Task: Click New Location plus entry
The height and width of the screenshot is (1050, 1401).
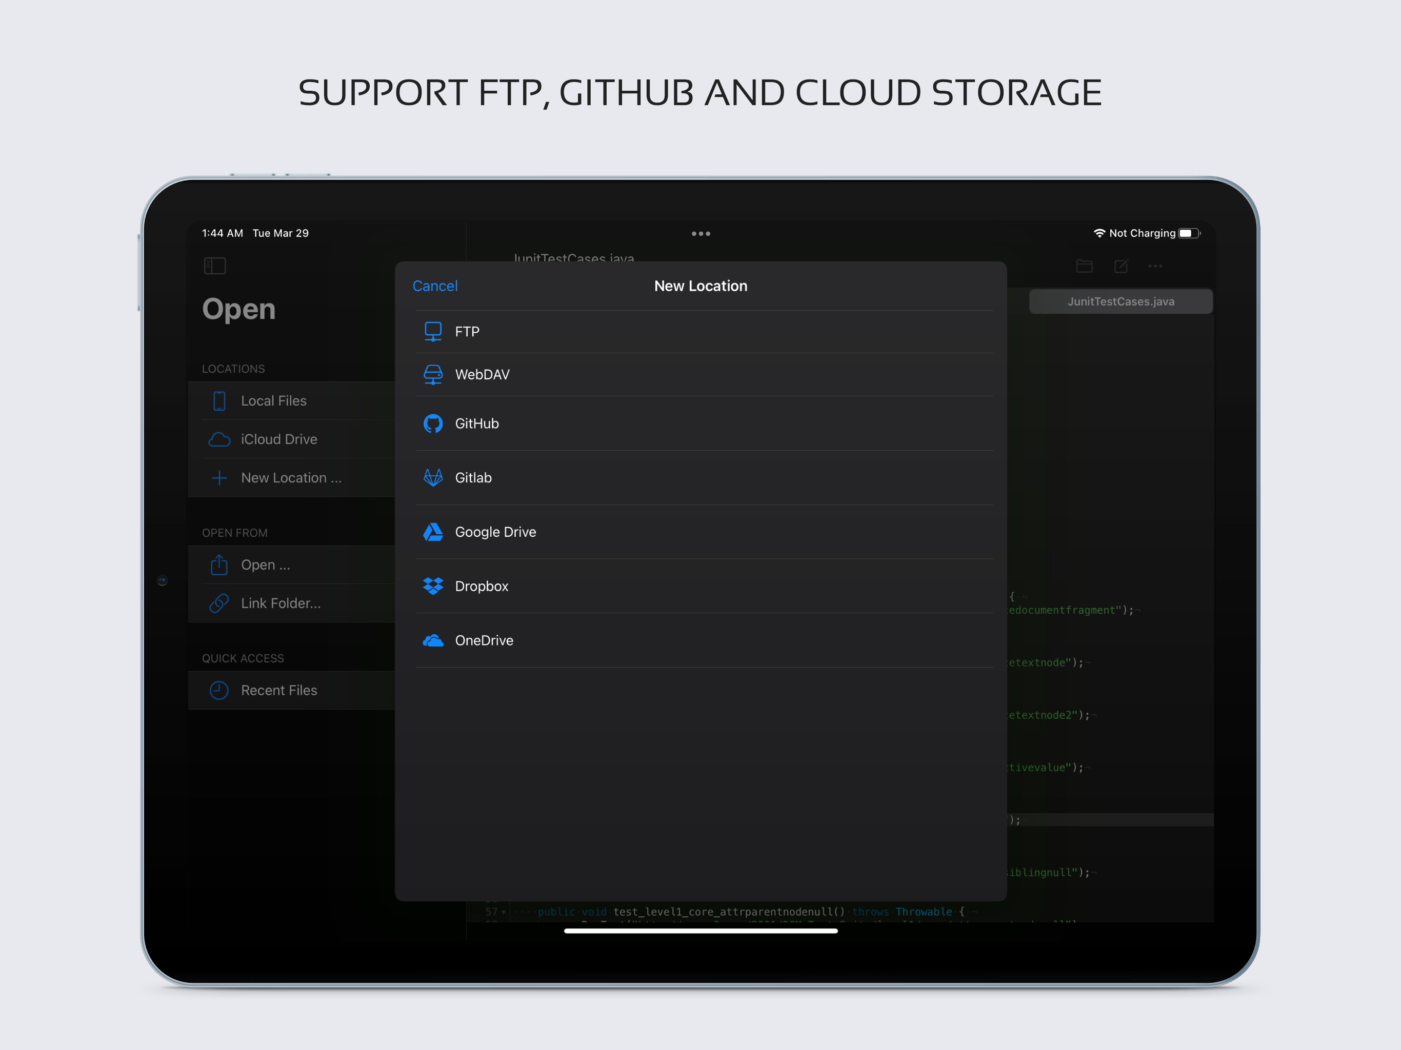Action: (290, 477)
